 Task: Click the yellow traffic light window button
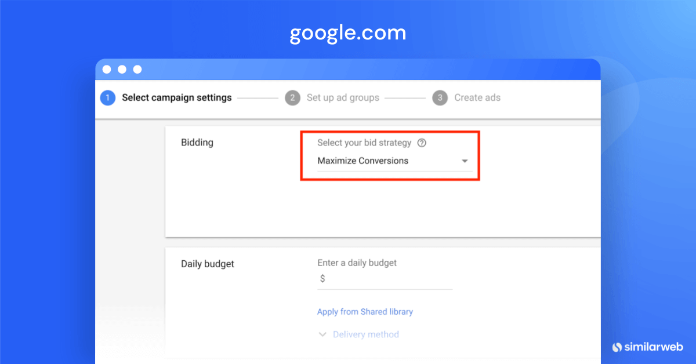tap(122, 69)
